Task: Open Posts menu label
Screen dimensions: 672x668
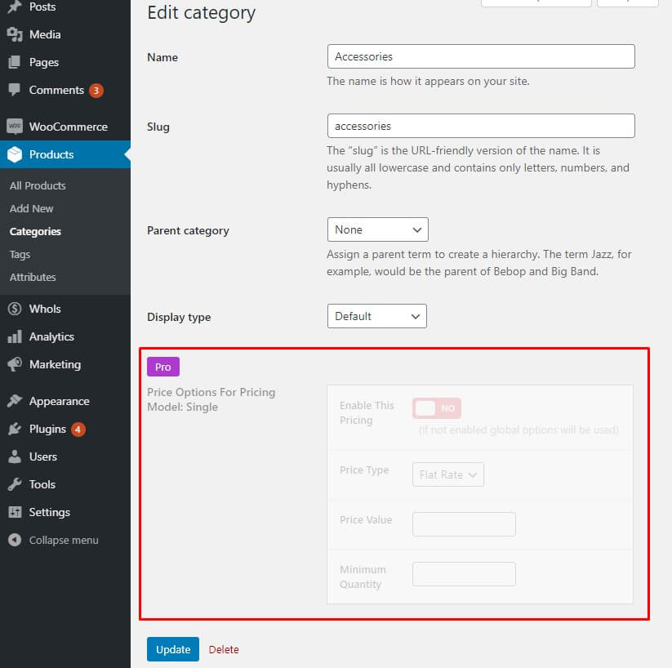Action: pos(42,7)
